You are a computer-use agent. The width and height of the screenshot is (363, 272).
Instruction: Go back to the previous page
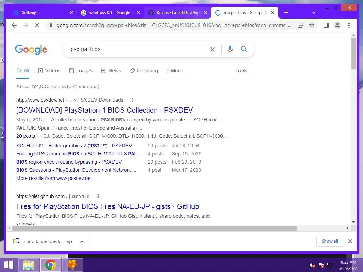[14, 25]
